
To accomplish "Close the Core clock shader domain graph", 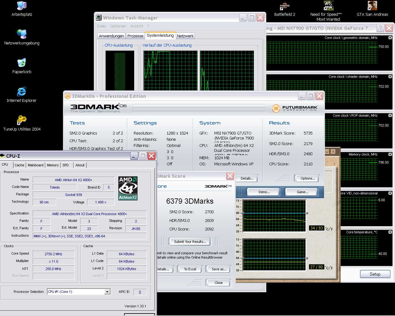I will tap(390, 77).
